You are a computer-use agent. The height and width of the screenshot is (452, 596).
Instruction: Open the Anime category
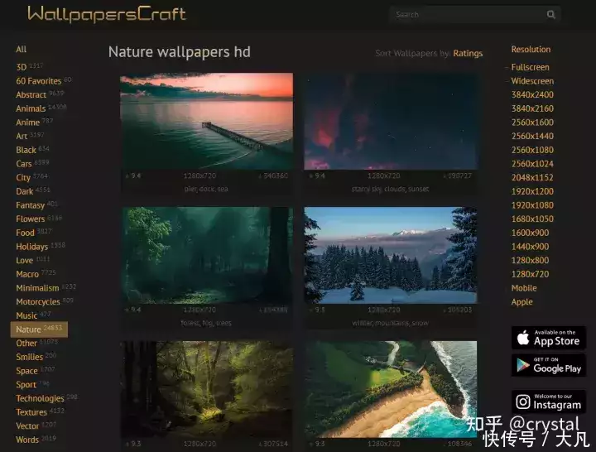pos(28,122)
